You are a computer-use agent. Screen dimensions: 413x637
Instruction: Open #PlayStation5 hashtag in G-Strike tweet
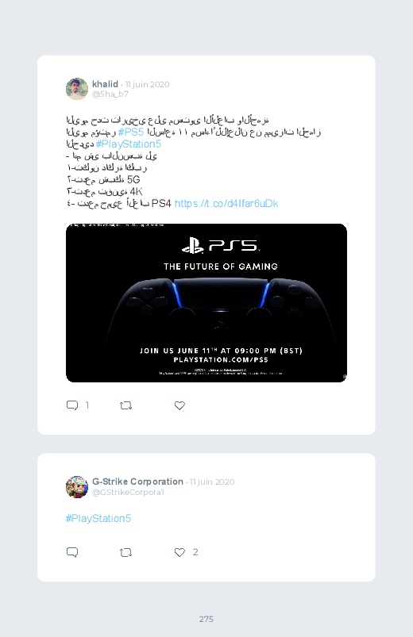pos(98,518)
